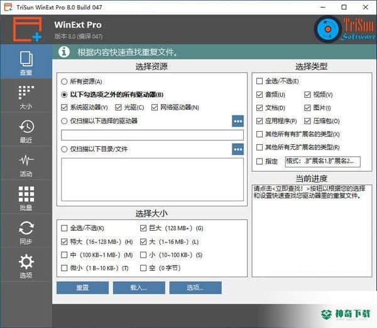Image resolution: width=377 pixels, height=328 pixels.
Task: Click the info icon in the banner
Action: pos(64,51)
